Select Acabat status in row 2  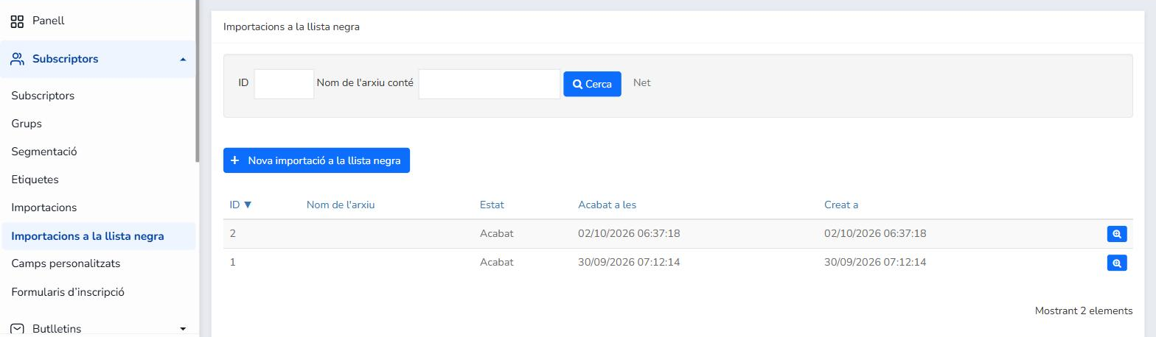coord(496,233)
